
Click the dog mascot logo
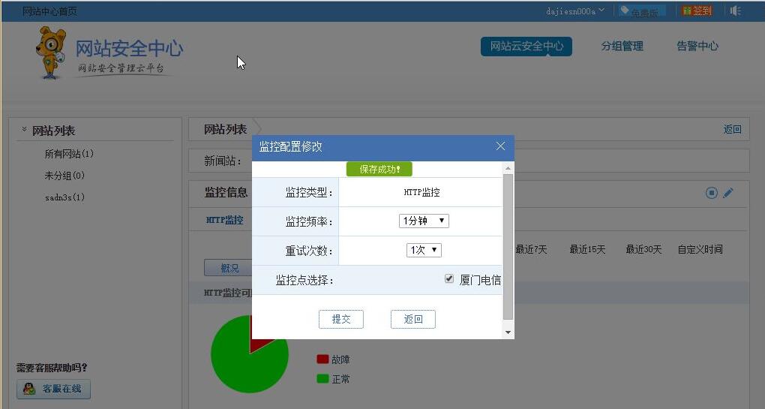coord(51,53)
